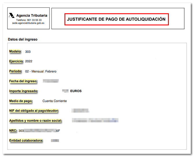Click the bold EUROS text
The height and width of the screenshot is (157, 194).
pyautogui.click(x=76, y=91)
